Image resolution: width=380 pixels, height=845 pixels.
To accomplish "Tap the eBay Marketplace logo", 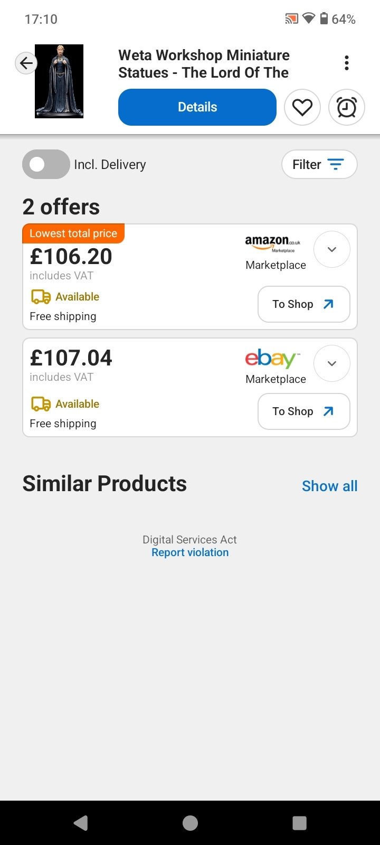I will [272, 359].
